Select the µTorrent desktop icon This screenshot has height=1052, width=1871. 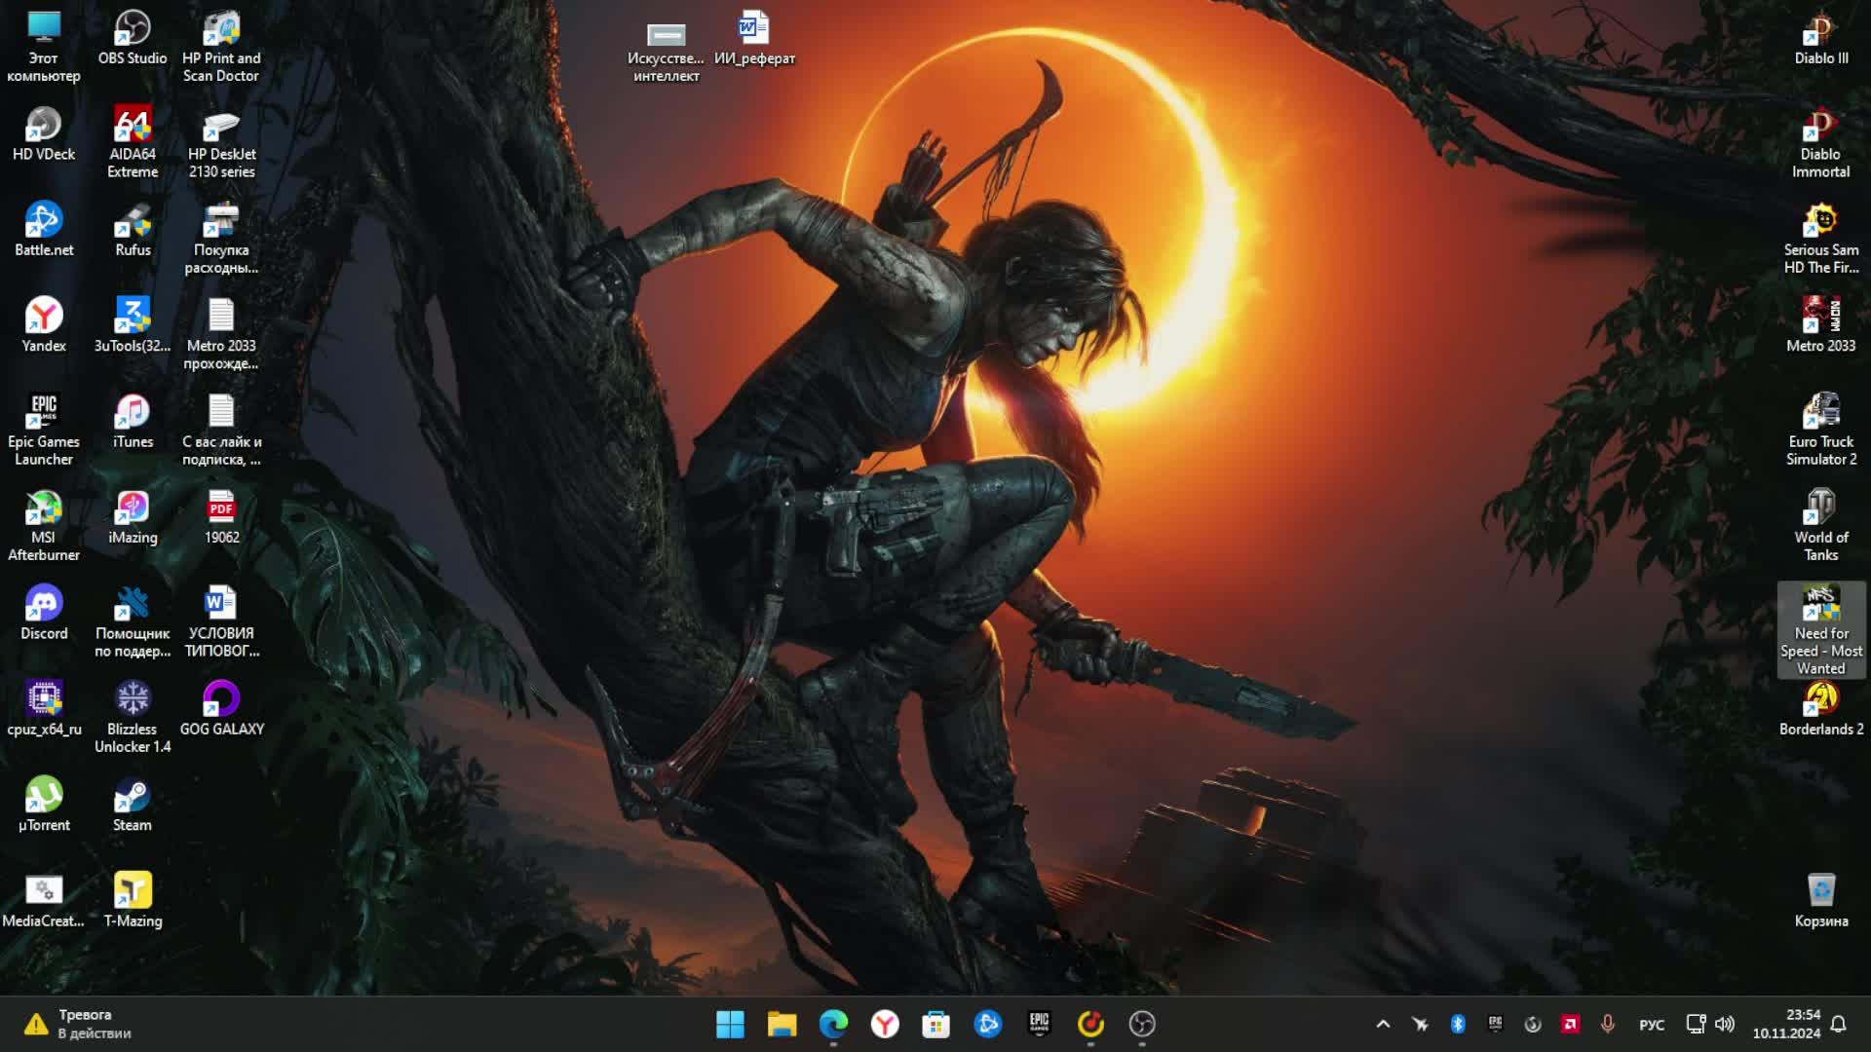pos(43,805)
